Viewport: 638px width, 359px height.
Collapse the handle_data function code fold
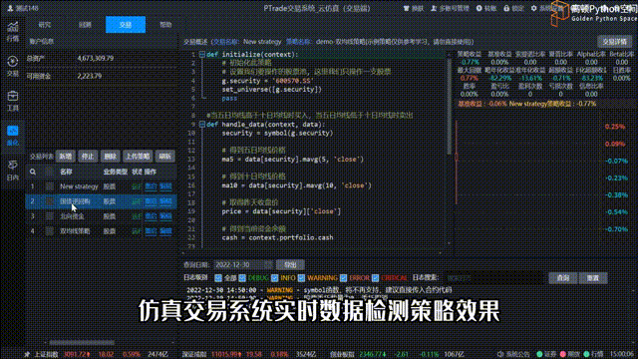point(201,124)
